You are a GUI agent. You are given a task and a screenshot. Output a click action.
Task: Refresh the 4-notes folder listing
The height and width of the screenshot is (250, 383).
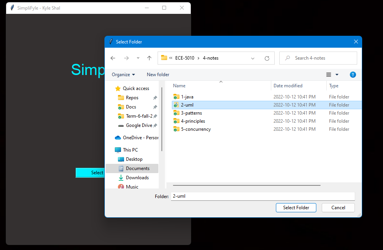pos(267,58)
